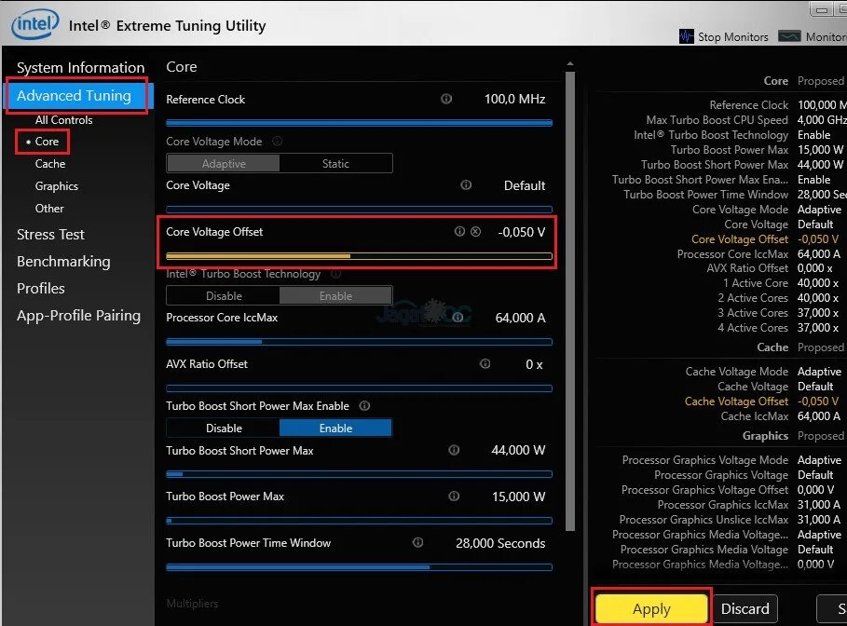Click the AVX Ratio Offset slider

[360, 388]
